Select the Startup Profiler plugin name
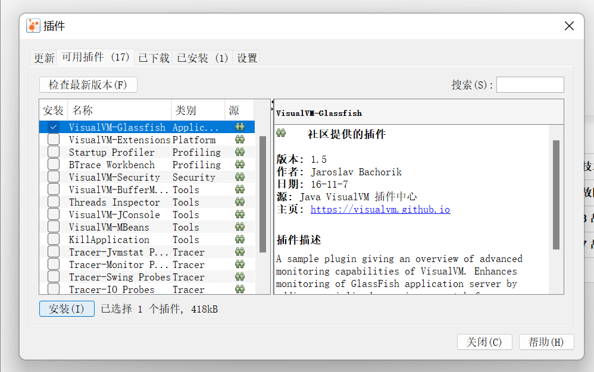This screenshot has height=372, width=594. (x=112, y=152)
